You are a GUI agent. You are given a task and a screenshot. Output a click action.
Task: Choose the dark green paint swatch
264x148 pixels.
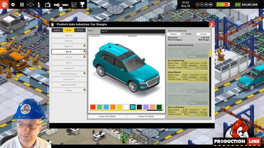tap(159, 107)
